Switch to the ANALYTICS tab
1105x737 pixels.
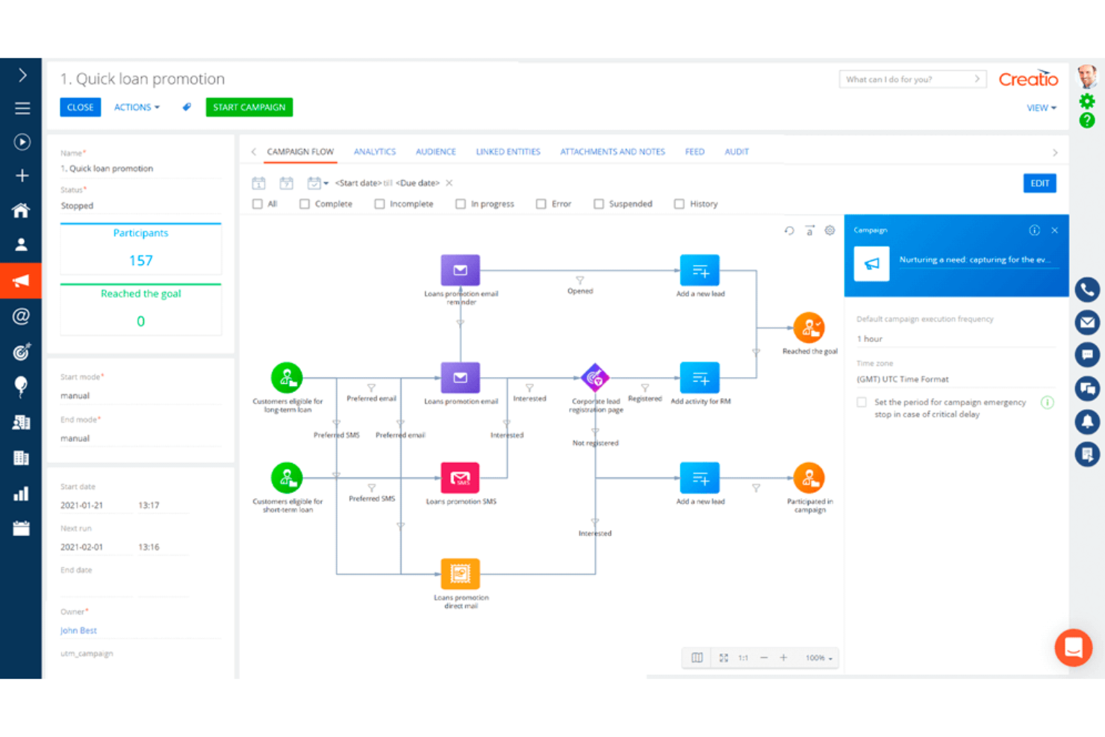point(375,152)
